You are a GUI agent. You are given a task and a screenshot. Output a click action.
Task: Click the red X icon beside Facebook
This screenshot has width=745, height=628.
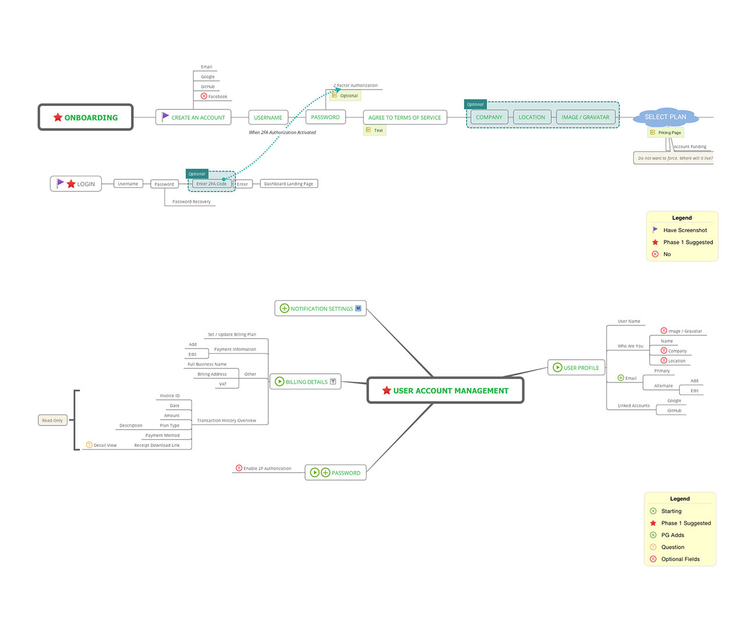(x=204, y=96)
